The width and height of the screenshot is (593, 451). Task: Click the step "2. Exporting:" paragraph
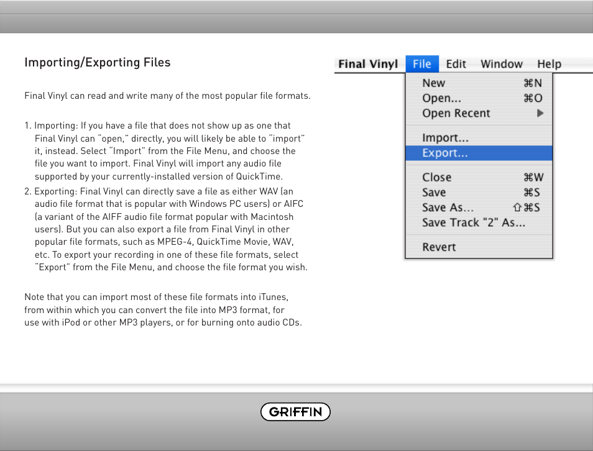pos(166,229)
